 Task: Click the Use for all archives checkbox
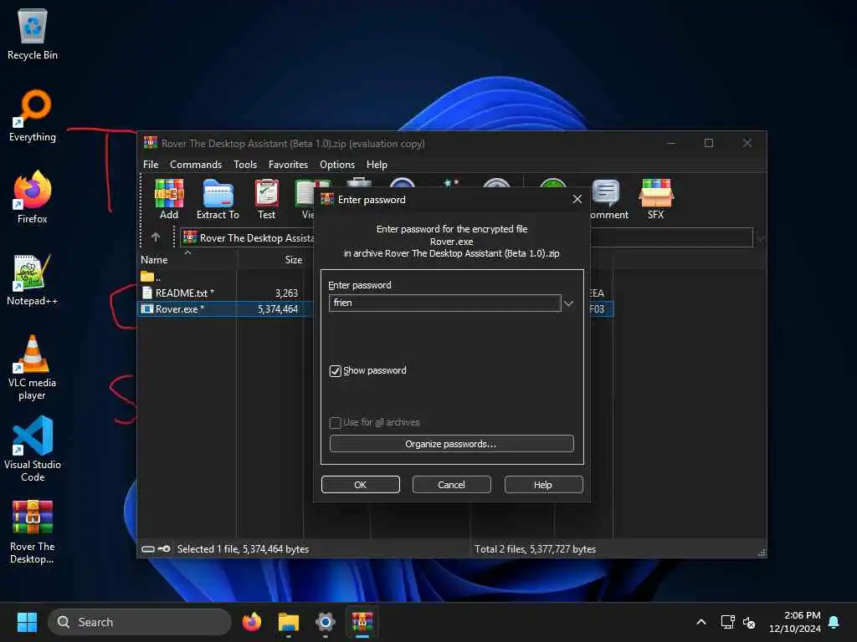coord(335,422)
